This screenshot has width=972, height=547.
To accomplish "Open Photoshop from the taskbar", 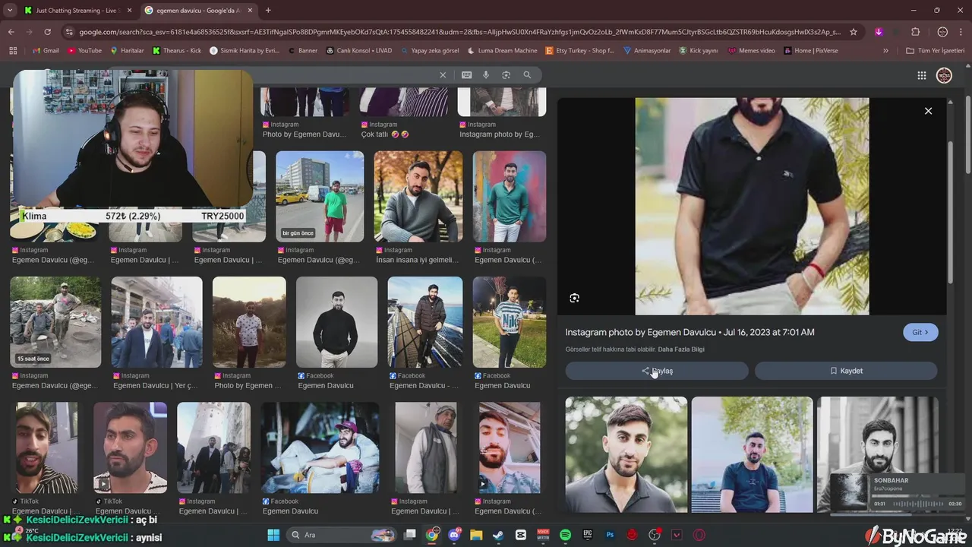I will click(610, 535).
